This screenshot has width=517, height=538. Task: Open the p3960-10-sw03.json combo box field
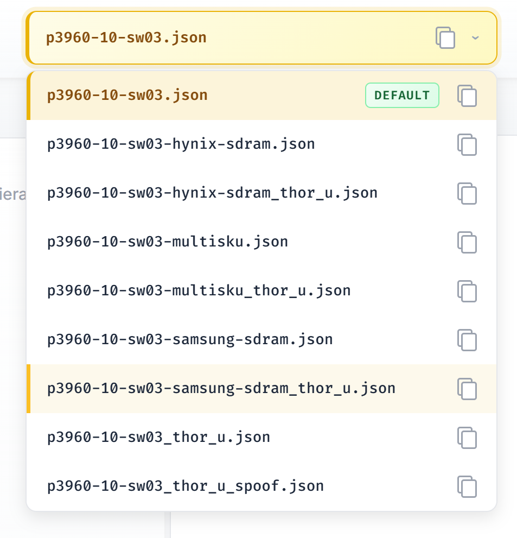(x=261, y=38)
